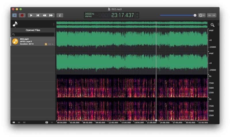Switch file list to grid view
The image size is (230, 138).
[24, 122]
